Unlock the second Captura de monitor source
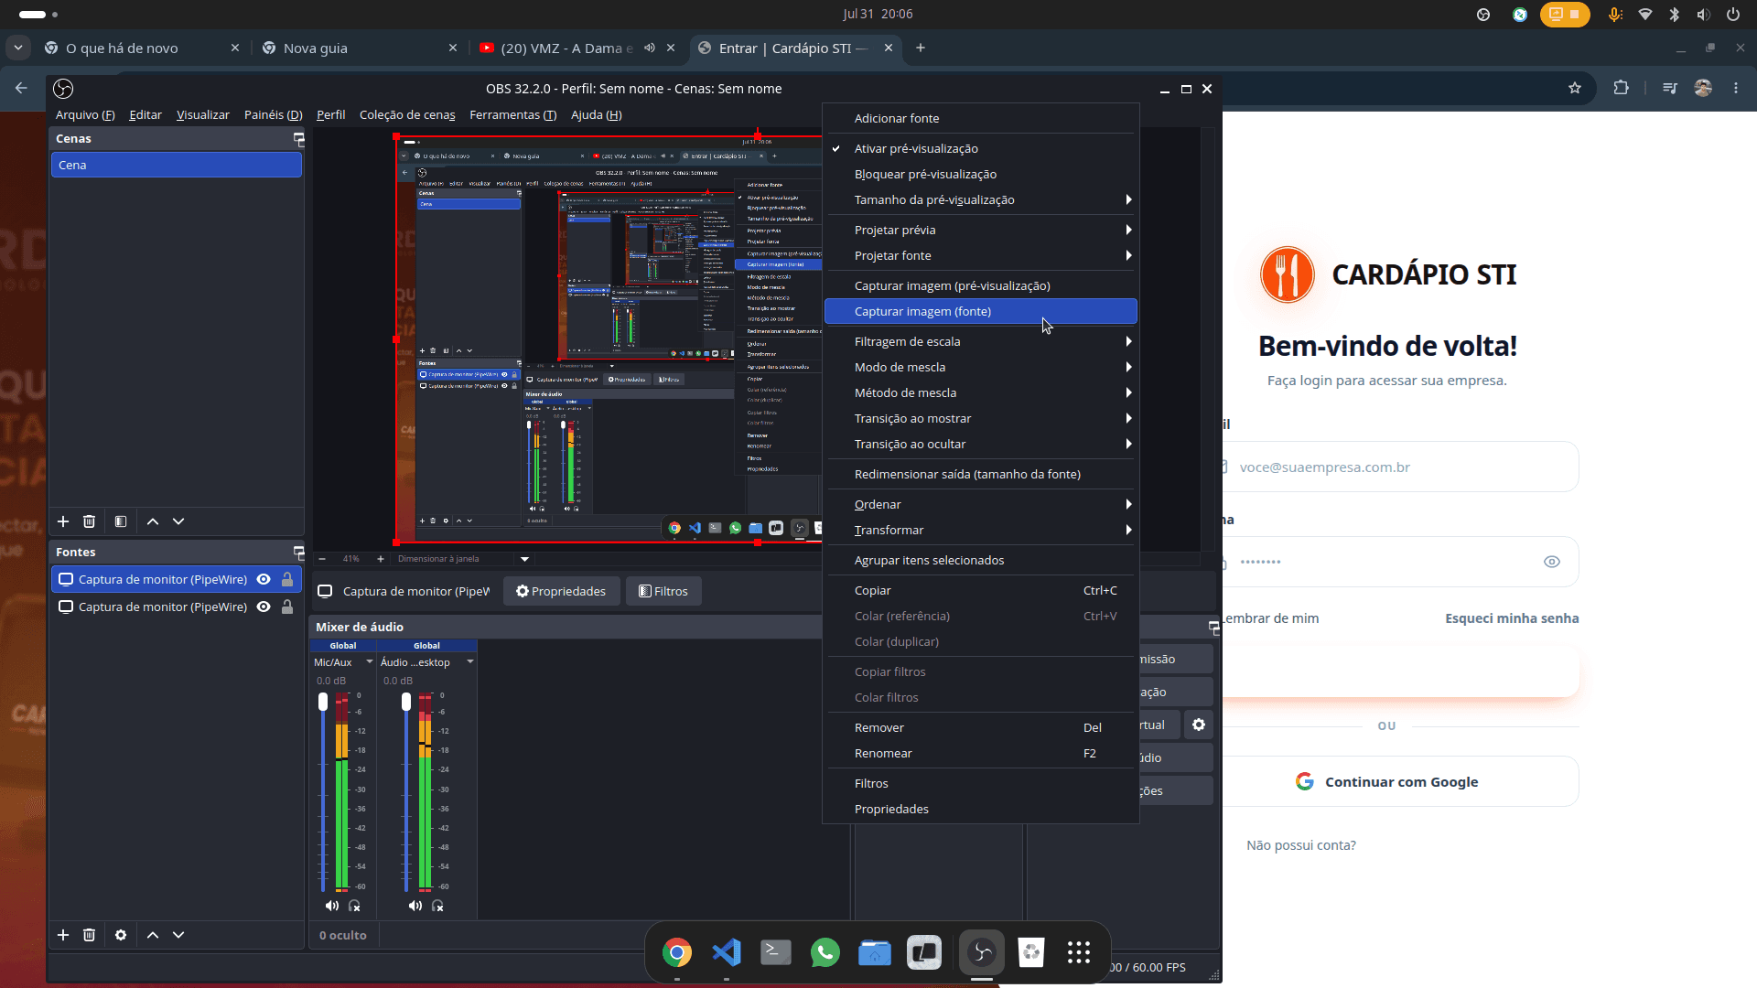 [x=287, y=607]
